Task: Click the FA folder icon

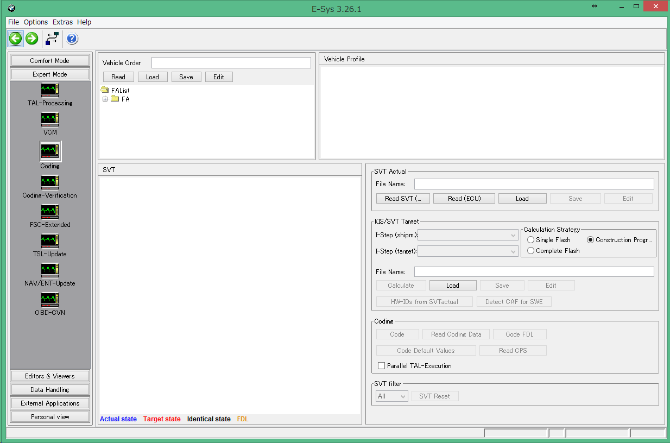Action: (x=115, y=99)
